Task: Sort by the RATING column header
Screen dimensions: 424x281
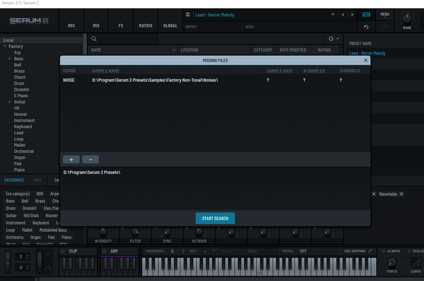Action: point(324,50)
